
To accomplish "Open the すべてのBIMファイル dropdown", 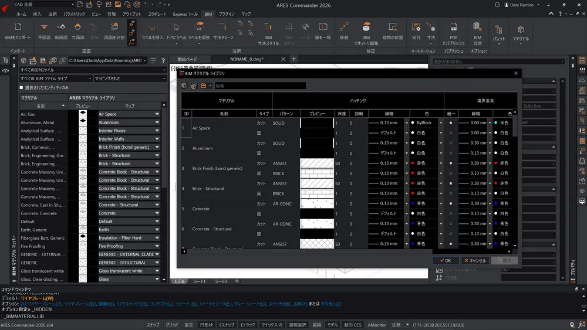I will point(93,70).
